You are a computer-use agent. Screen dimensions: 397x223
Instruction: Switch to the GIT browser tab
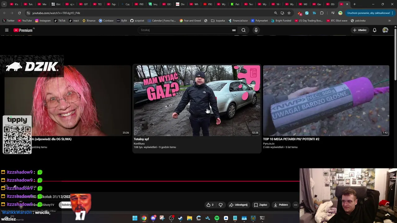(84, 4)
